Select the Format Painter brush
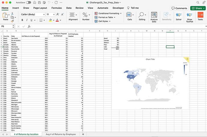Screen dimensions: 207x137 (12, 21)
